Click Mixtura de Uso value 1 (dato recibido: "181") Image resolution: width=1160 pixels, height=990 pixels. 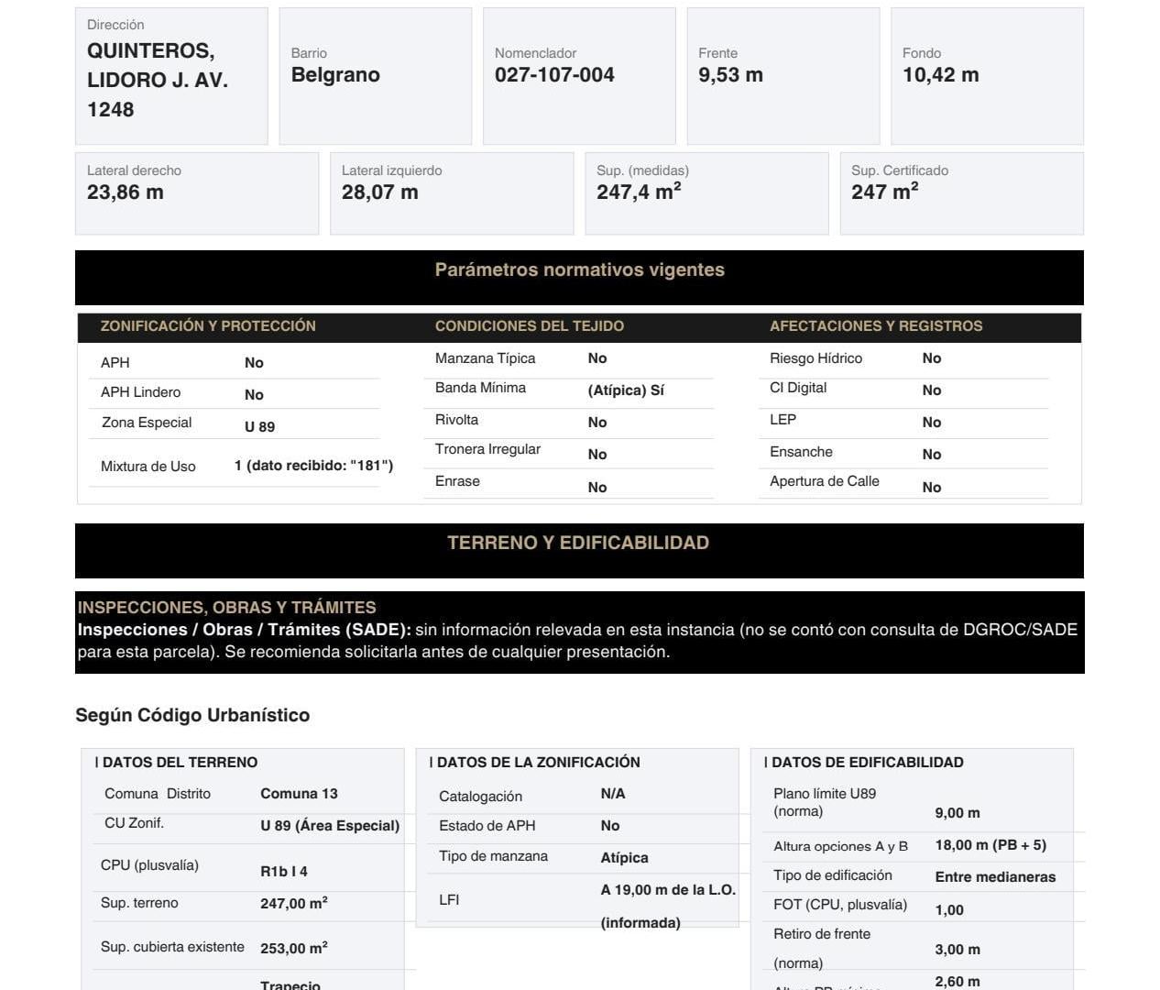(313, 466)
